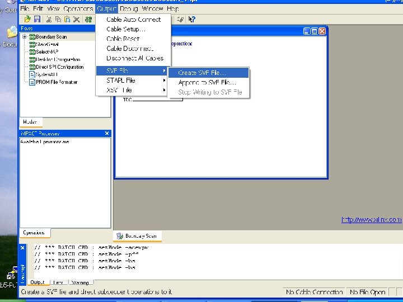Click the Cut scissors toolbar icon
This screenshot has width=403, height=302.
pos(49,19)
